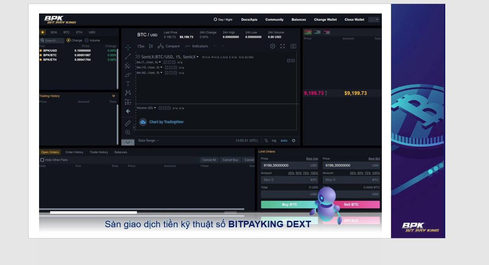Select the crosshair cursor tool

[128, 47]
